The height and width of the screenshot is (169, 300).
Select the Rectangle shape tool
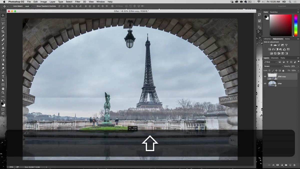(x=3, y=84)
